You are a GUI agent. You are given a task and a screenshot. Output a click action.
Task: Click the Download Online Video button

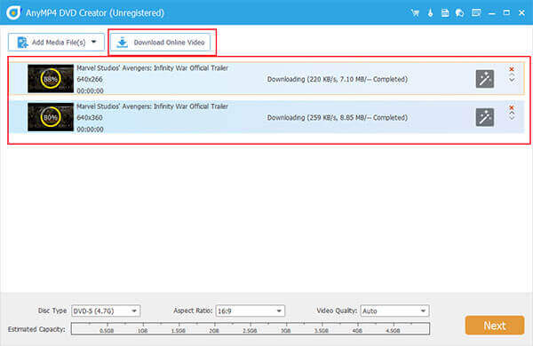coord(161,43)
